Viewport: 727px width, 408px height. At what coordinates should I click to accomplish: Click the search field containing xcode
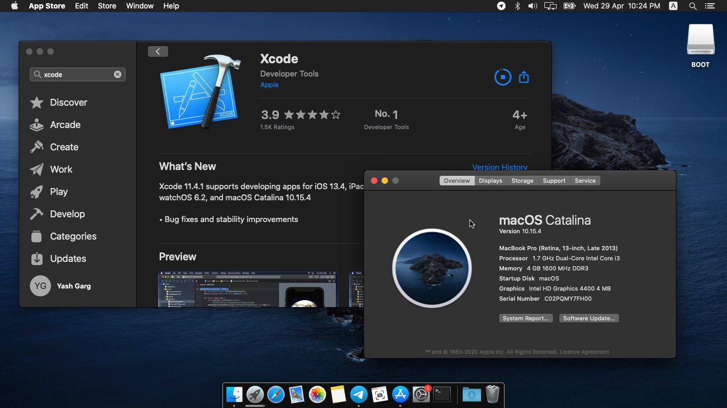78,74
